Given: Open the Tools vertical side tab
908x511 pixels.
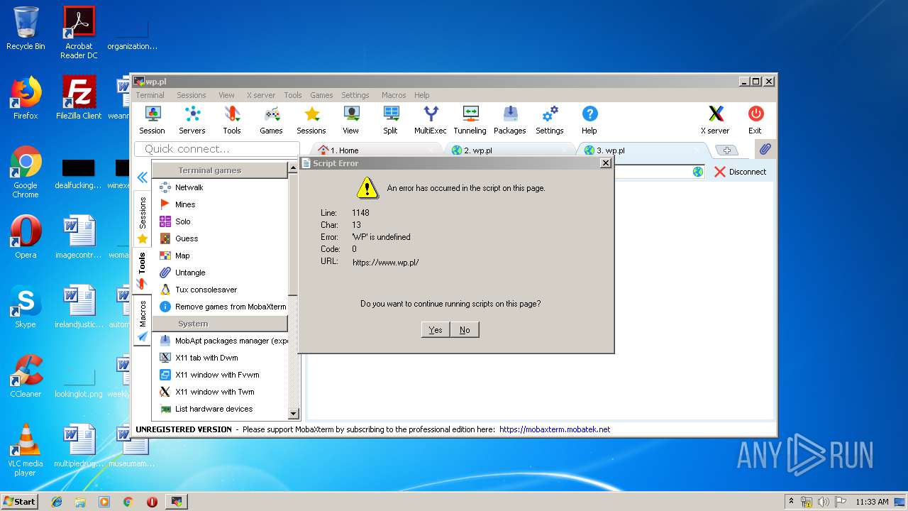Looking at the screenshot, I should 143,270.
